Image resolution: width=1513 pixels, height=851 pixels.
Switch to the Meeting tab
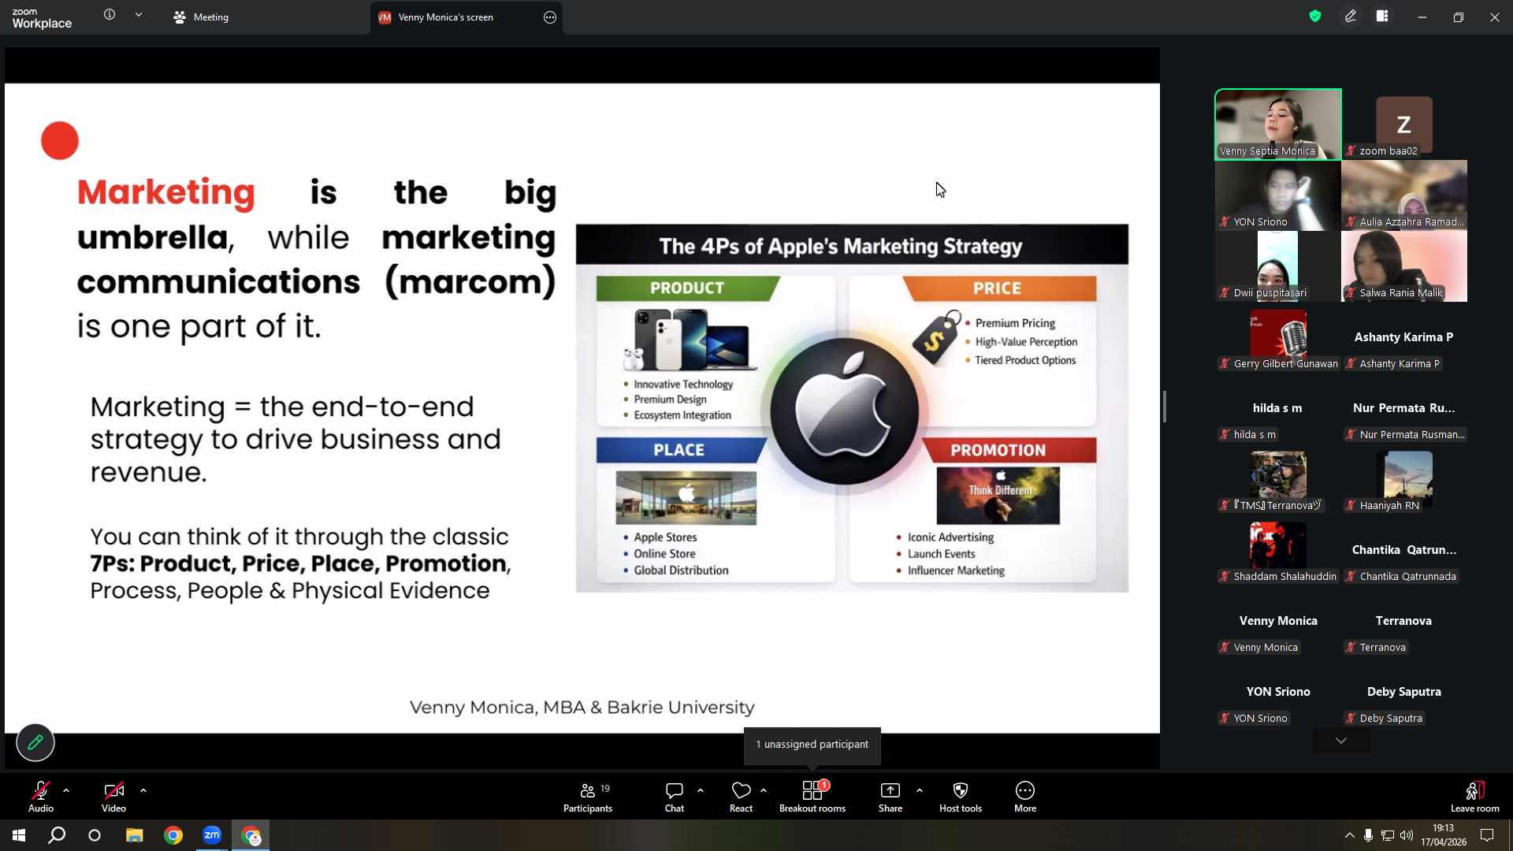click(x=201, y=17)
